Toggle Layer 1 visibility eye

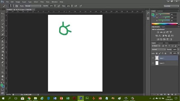click(153, 58)
